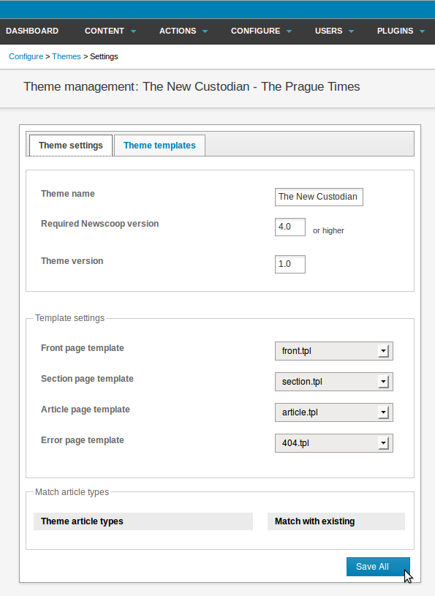Open the Error page template dropdown
The height and width of the screenshot is (596, 435).
tap(334, 443)
